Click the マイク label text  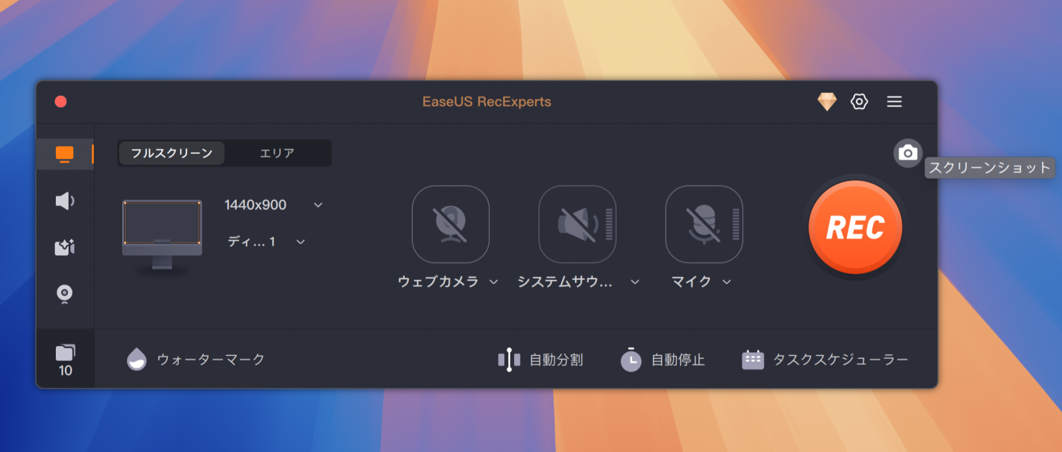(691, 282)
